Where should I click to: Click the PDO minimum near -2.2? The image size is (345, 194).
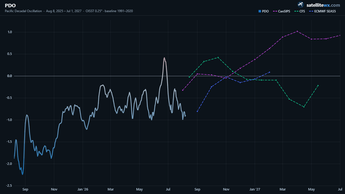22,174
